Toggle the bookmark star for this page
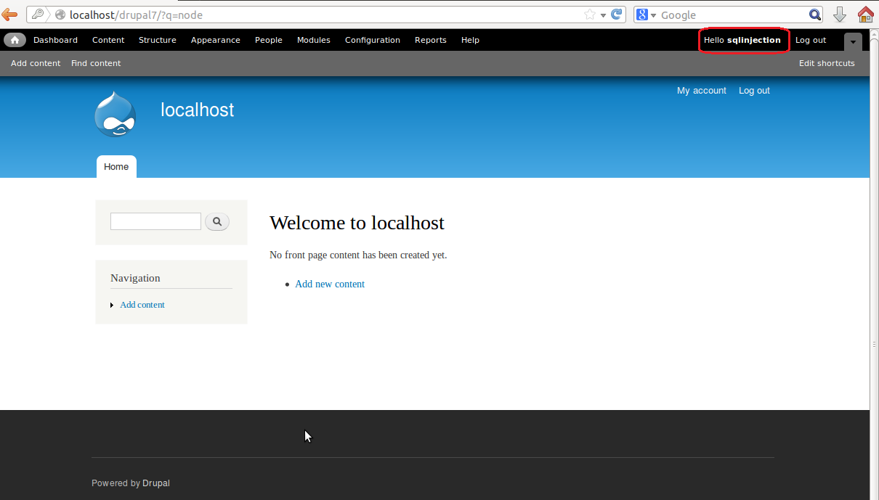This screenshot has width=879, height=500. point(589,15)
